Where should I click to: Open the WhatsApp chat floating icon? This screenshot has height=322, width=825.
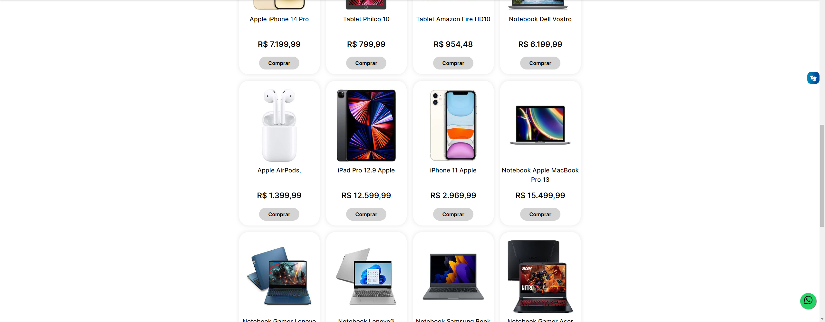[808, 301]
